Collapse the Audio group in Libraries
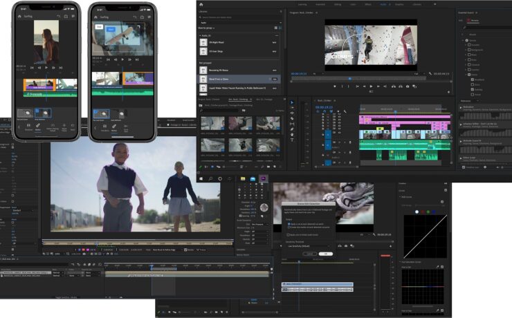The image size is (512, 318). pos(200,35)
